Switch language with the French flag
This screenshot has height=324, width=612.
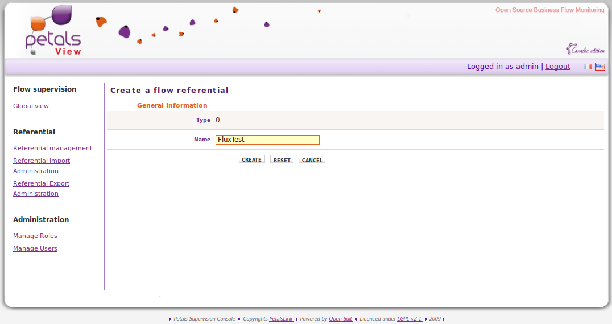pos(588,67)
